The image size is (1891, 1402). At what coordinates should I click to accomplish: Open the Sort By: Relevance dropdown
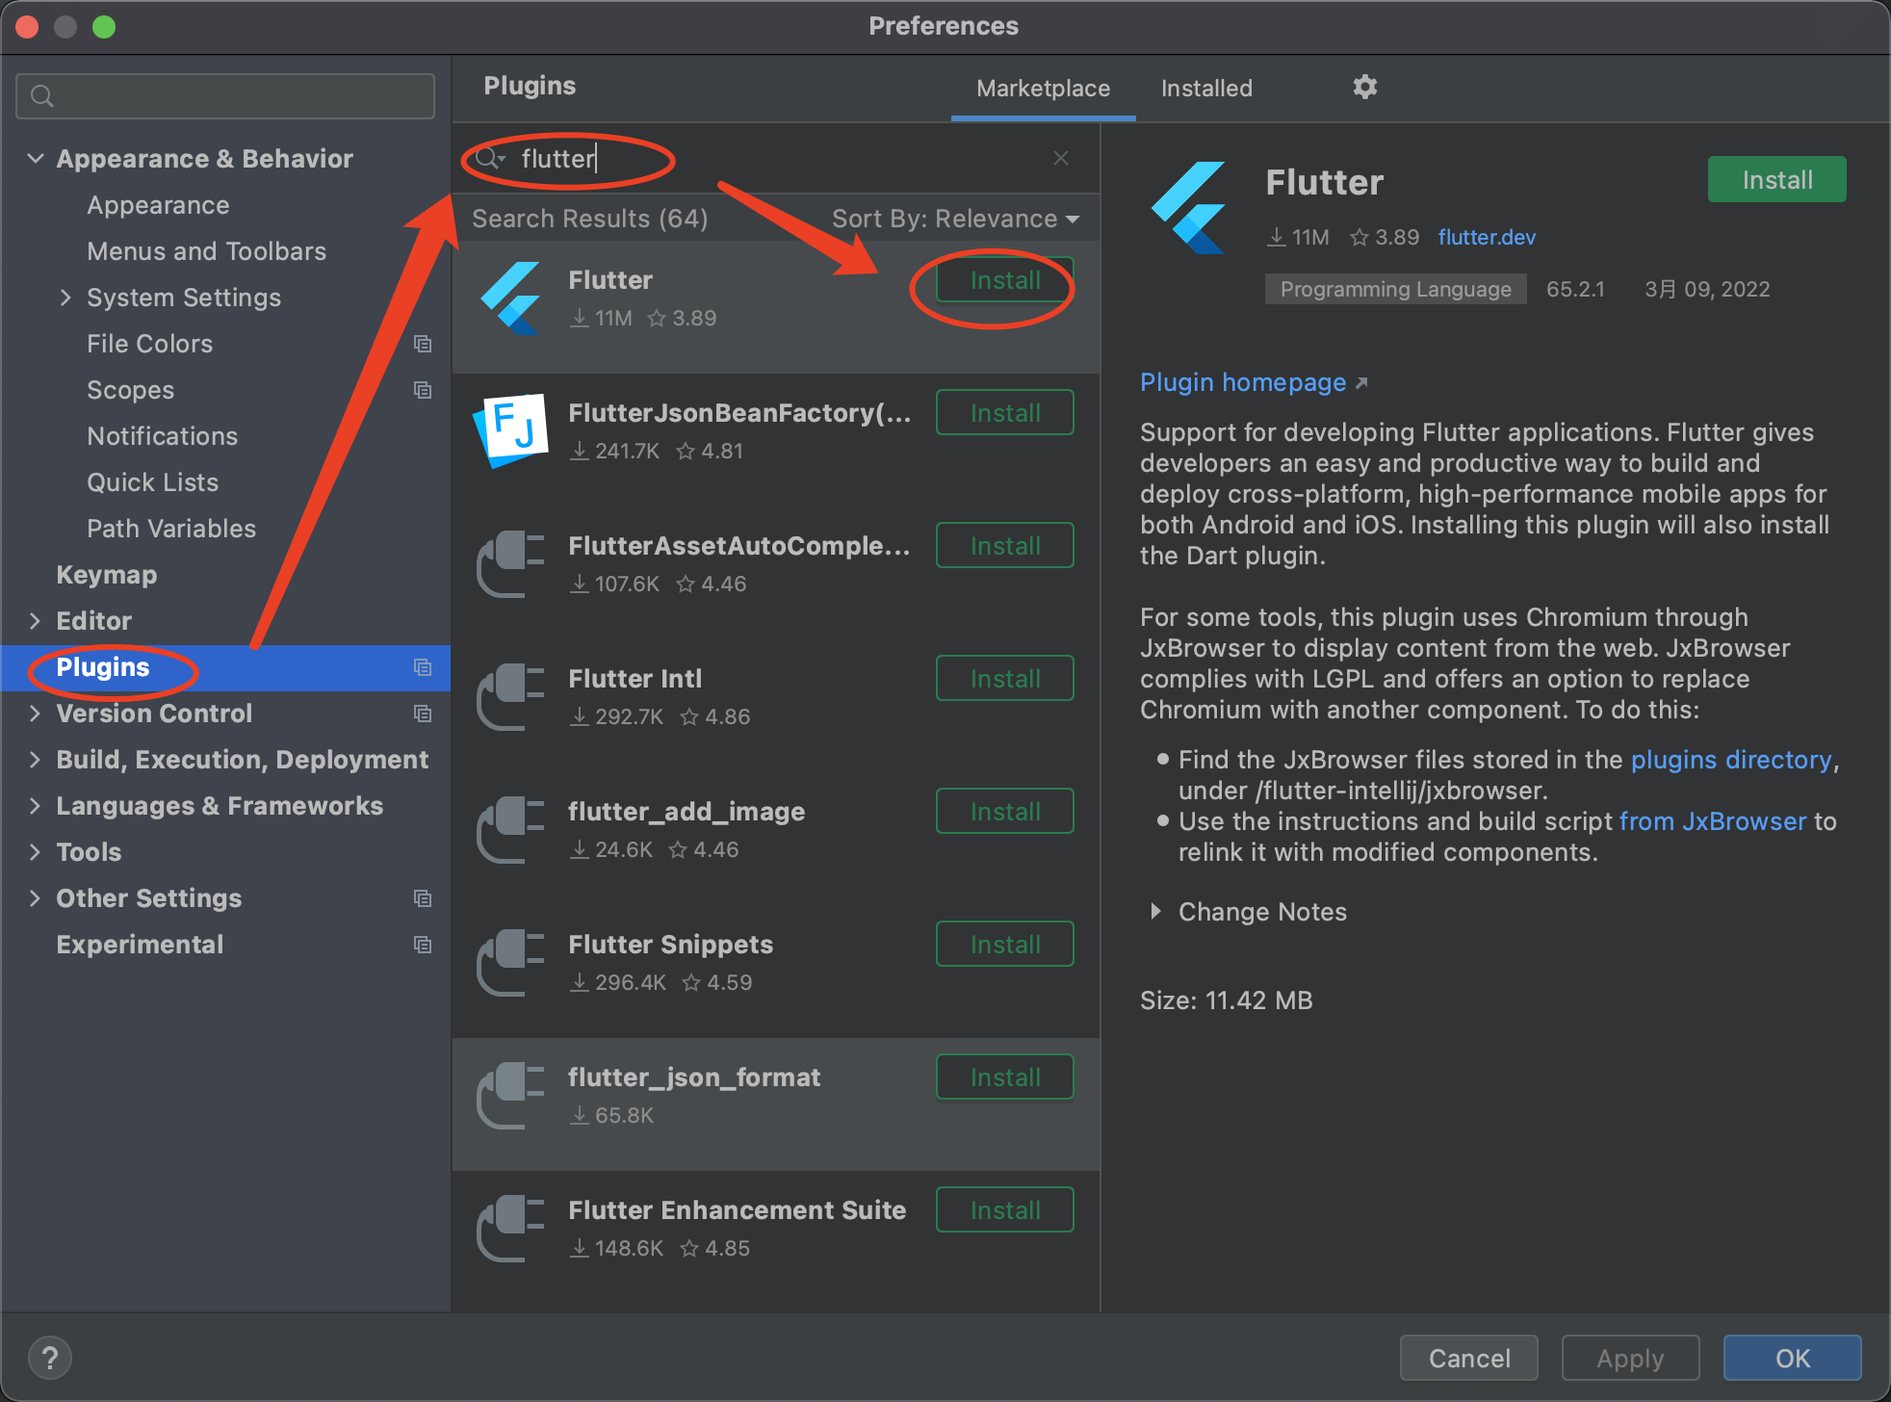coord(955,219)
